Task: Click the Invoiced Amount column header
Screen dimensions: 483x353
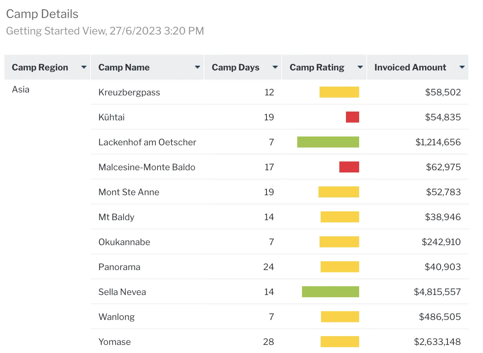Action: coord(410,68)
